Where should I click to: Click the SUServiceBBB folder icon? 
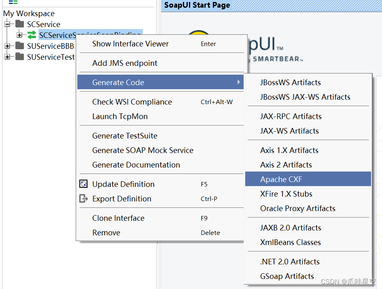[x=19, y=46]
